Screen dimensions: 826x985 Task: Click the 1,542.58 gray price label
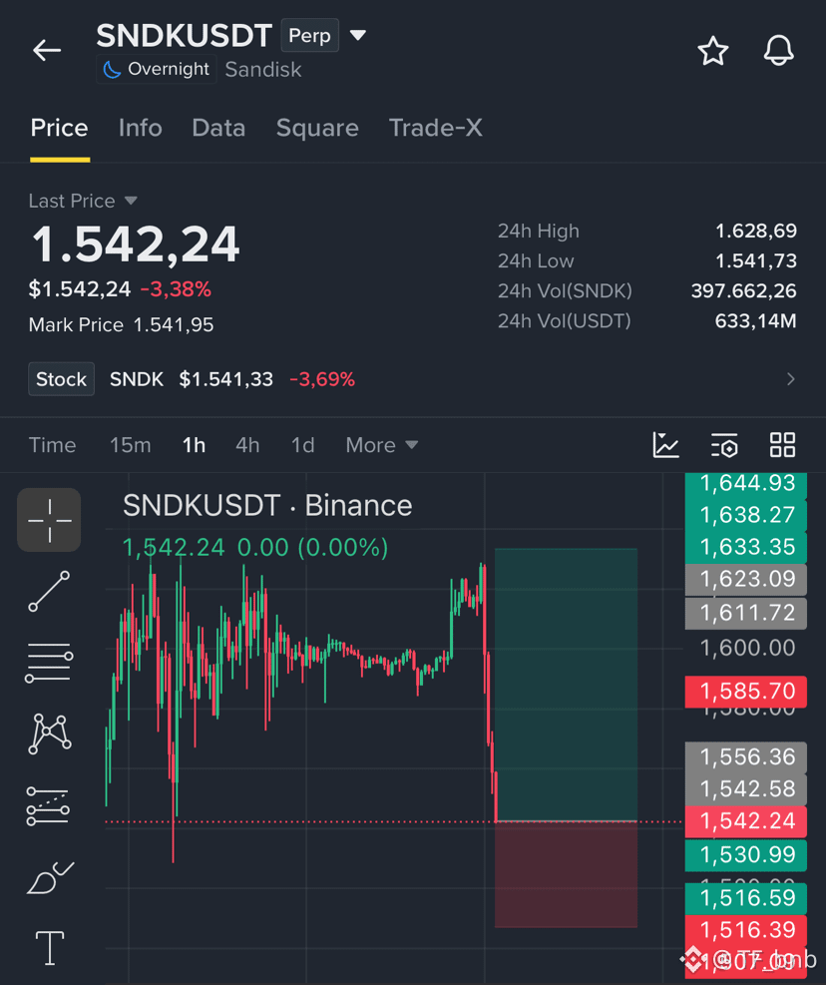pyautogui.click(x=745, y=789)
